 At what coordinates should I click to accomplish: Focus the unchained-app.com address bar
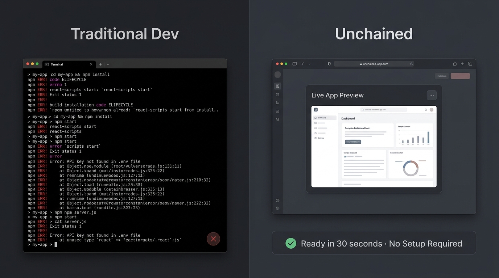point(374,64)
